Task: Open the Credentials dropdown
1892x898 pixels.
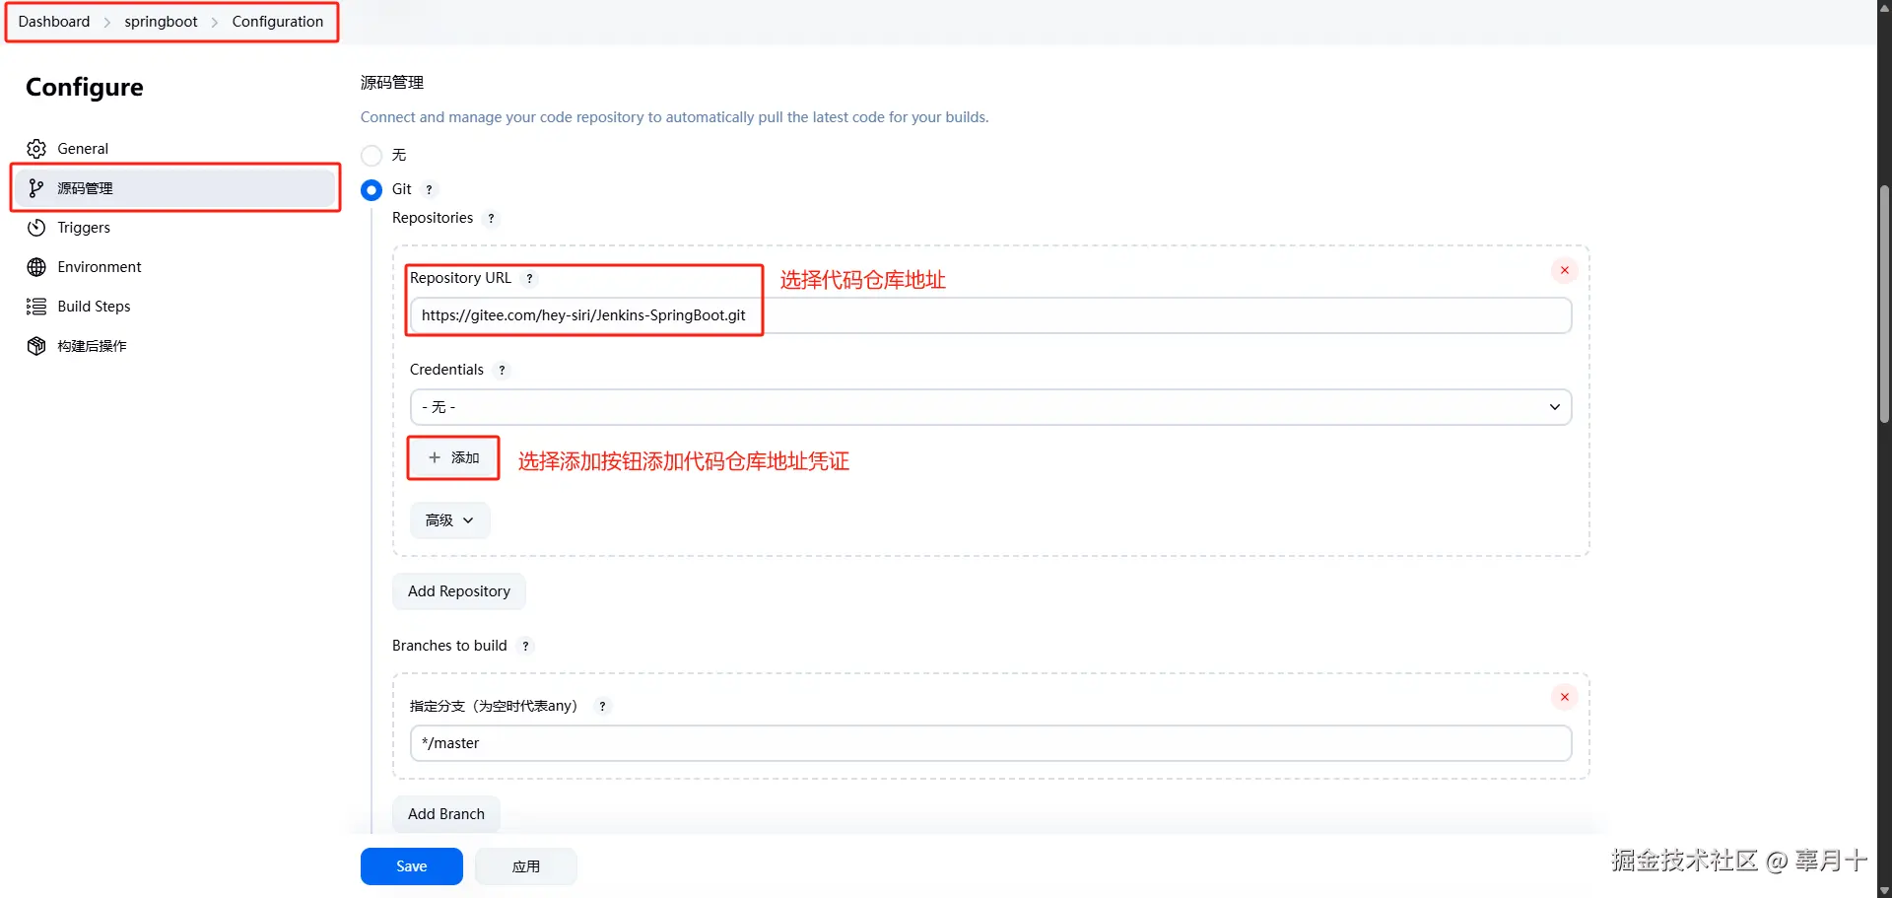Action: (x=990, y=407)
